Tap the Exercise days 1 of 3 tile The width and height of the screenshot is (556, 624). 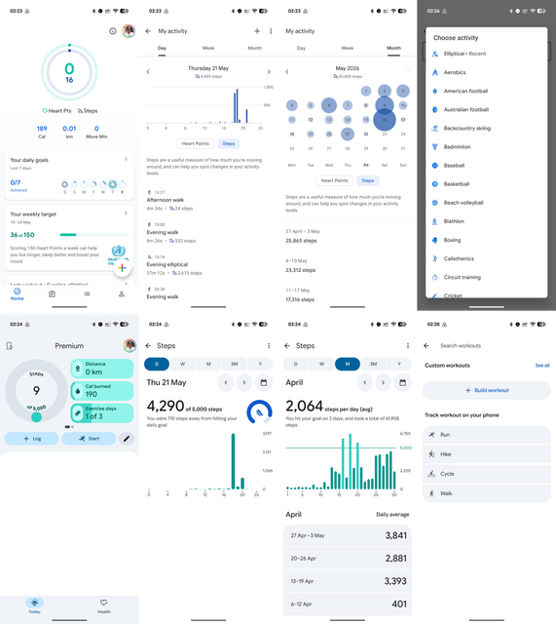(x=102, y=413)
